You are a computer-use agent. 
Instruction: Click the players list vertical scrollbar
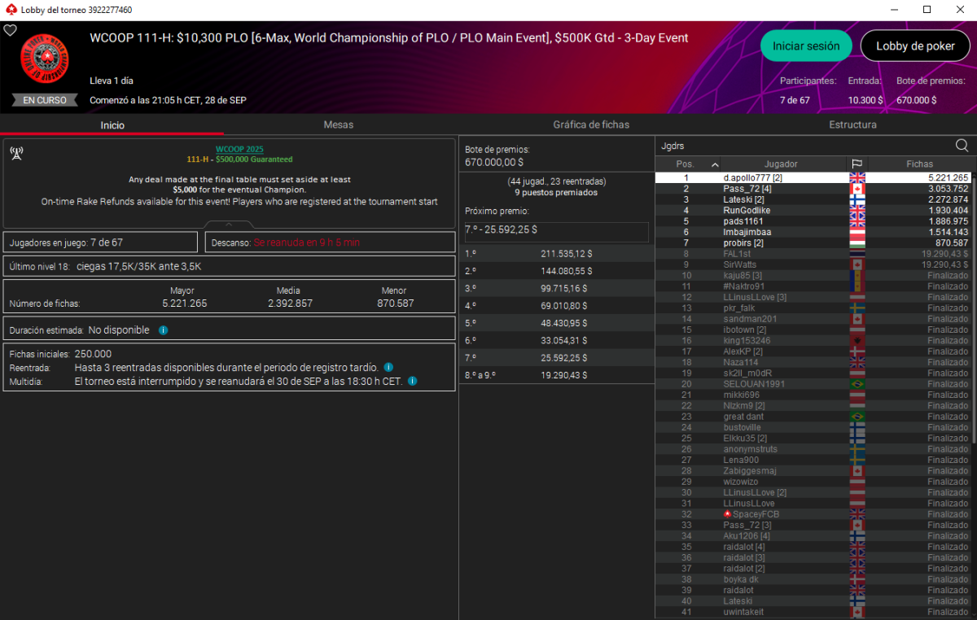[974, 309]
